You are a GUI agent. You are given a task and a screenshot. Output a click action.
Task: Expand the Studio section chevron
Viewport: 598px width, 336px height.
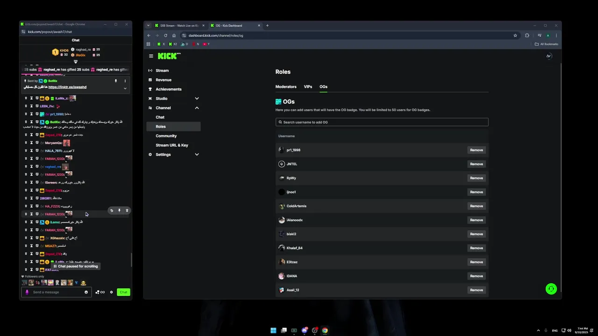(197, 98)
